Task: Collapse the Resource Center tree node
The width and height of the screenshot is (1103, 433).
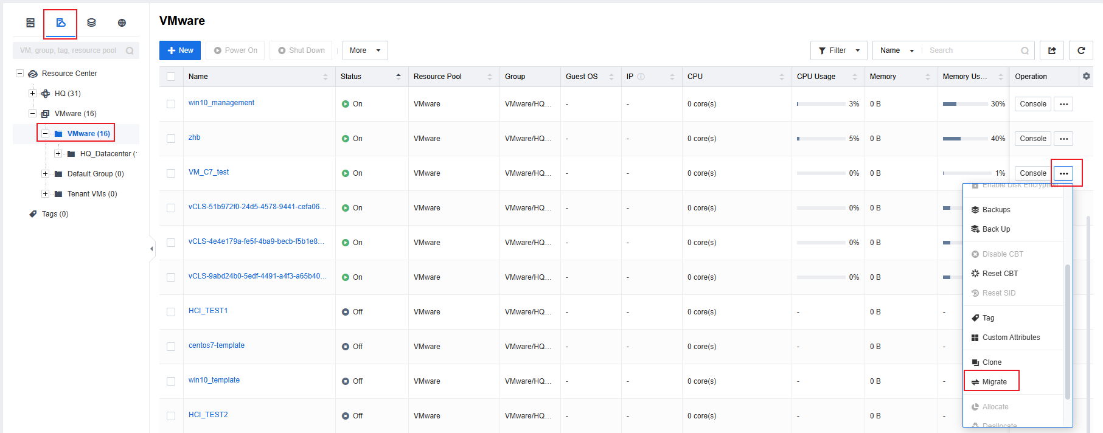Action: 19,73
